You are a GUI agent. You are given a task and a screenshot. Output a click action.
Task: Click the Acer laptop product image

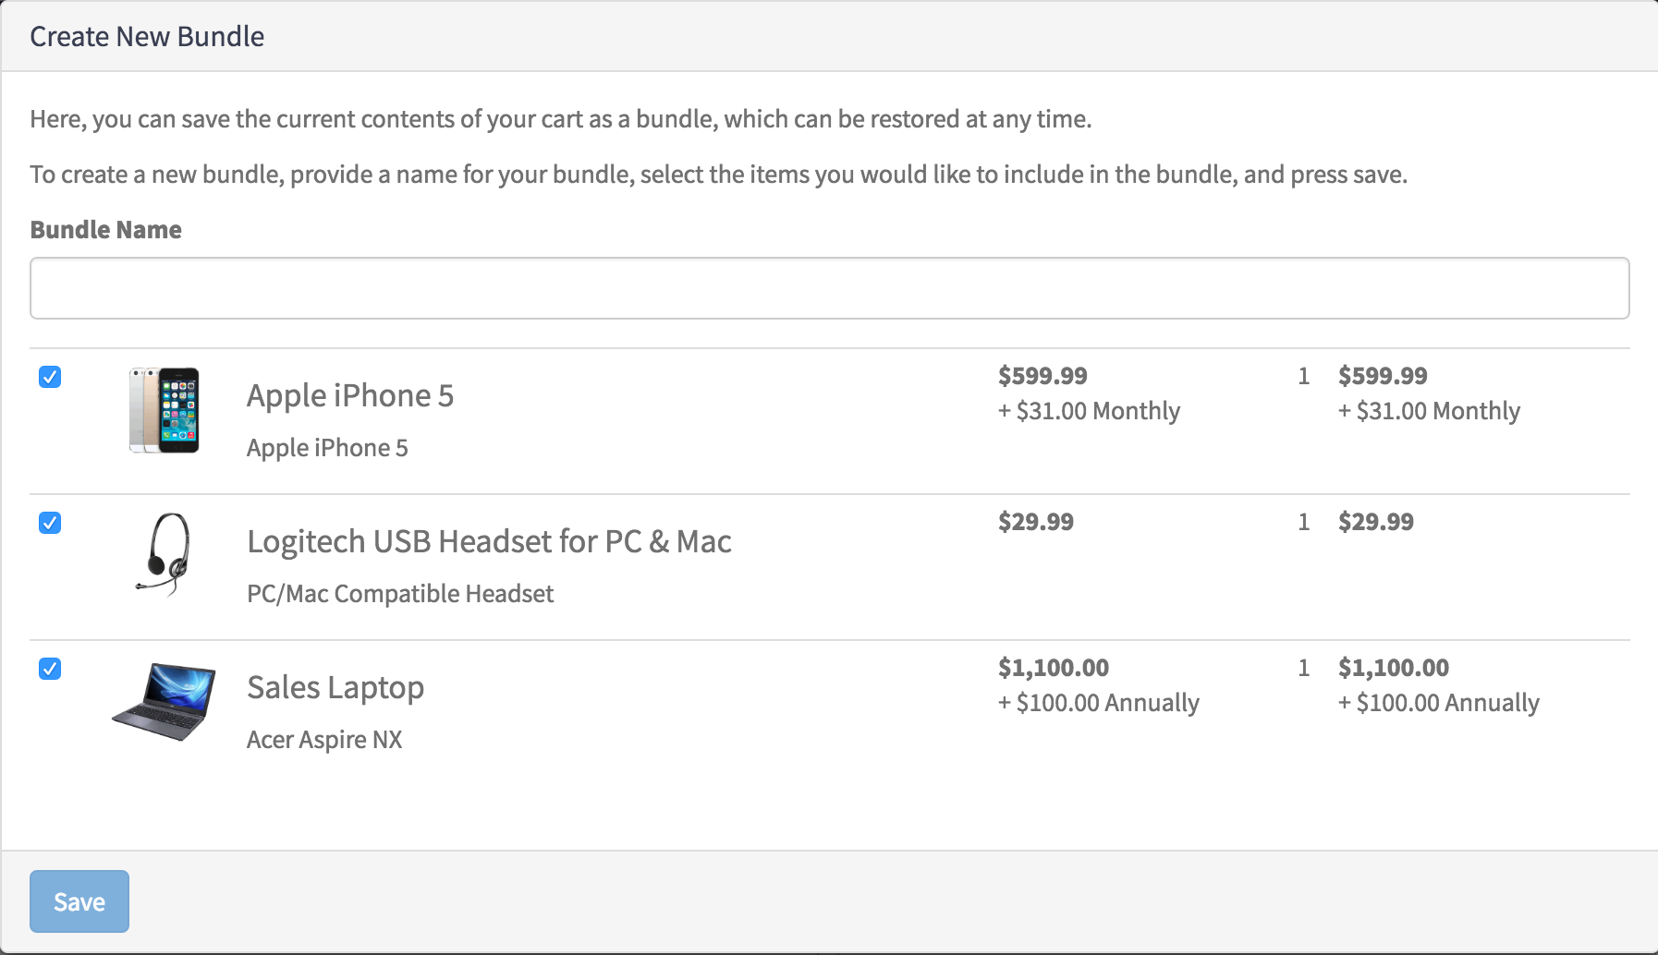click(x=164, y=702)
